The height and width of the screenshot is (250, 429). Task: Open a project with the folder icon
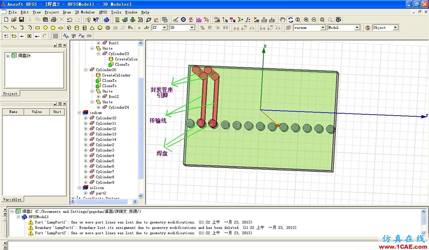click(14, 20)
